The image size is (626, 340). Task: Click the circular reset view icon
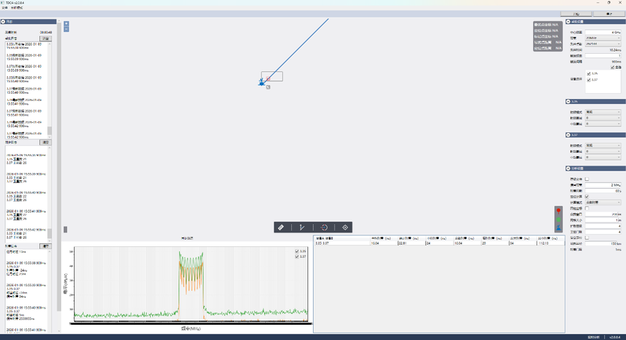coord(324,227)
